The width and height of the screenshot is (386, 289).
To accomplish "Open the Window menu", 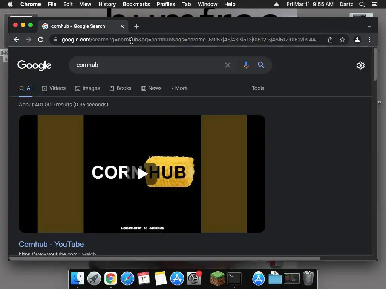I will point(208,4).
